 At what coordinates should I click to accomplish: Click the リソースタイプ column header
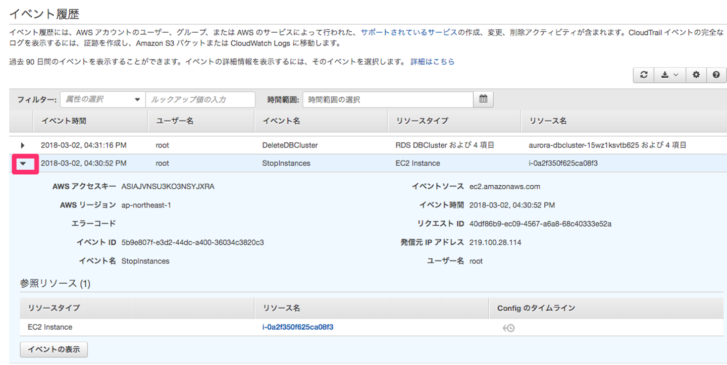(x=422, y=121)
